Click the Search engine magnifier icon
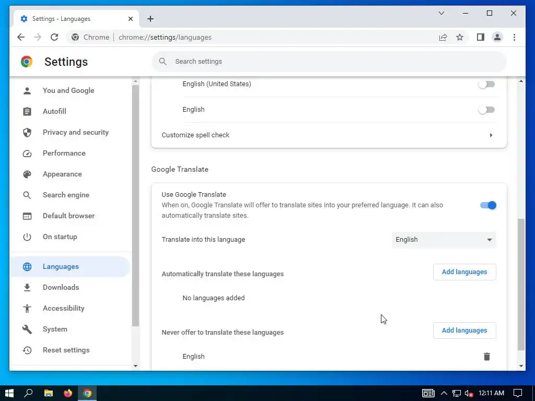The image size is (535, 401). tap(27, 195)
